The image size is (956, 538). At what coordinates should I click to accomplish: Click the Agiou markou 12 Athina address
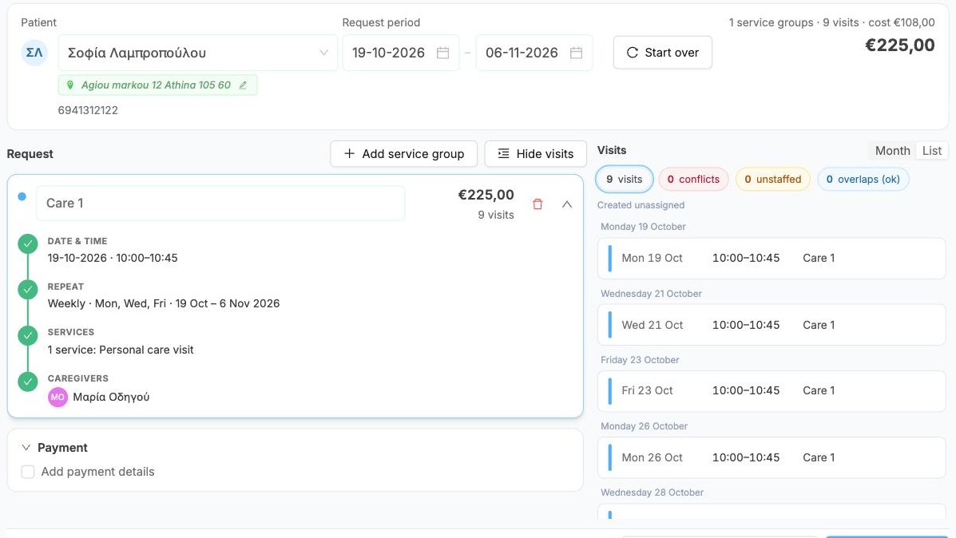tap(156, 85)
